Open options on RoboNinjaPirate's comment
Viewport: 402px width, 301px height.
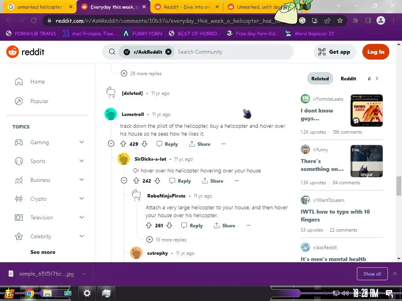(249, 225)
